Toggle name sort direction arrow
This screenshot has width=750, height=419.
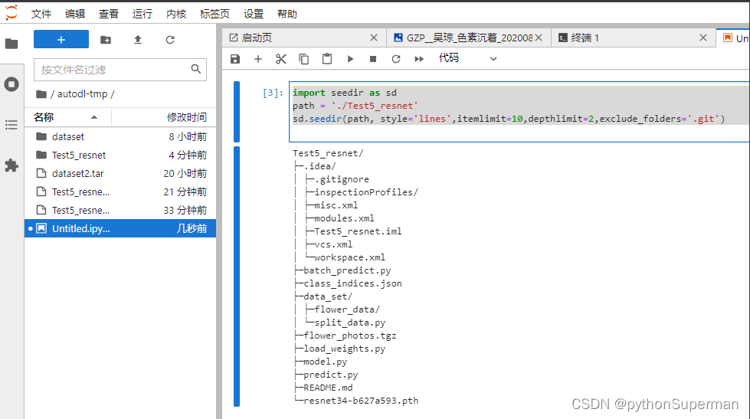94,117
